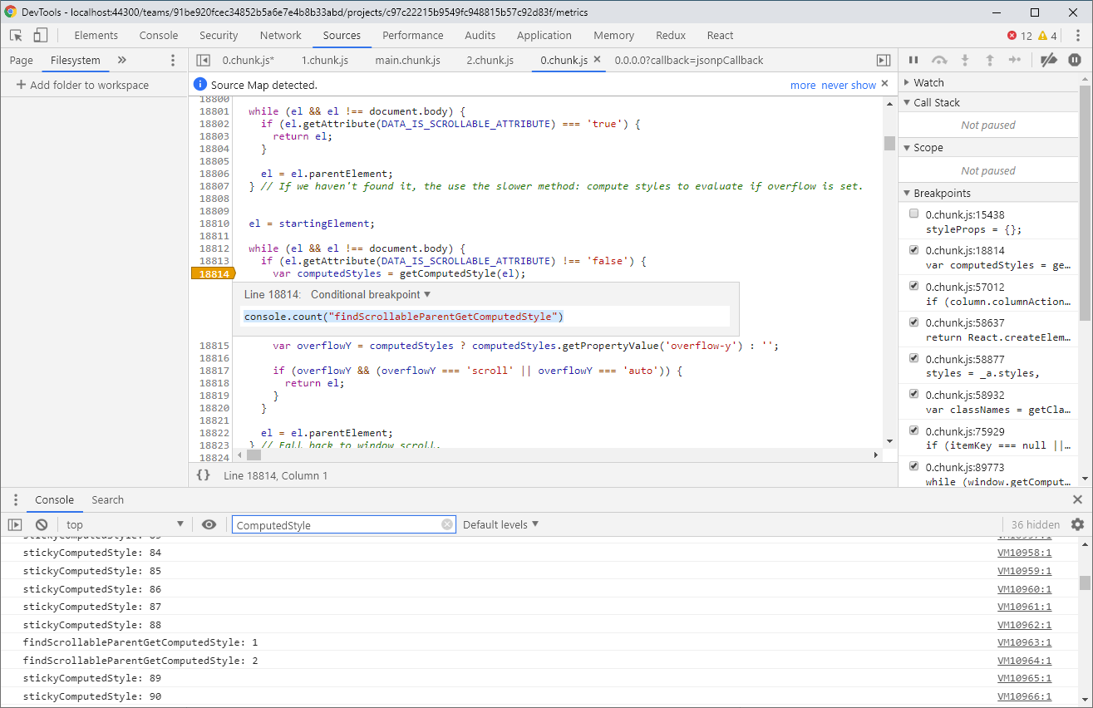Viewport: 1093px width, 708px height.
Task: Click the red error count badge
Action: (1019, 36)
